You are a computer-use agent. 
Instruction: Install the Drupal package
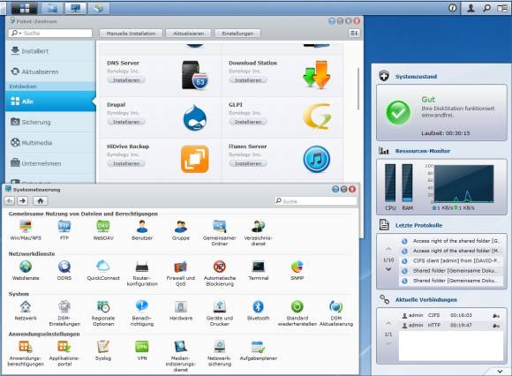click(x=126, y=122)
